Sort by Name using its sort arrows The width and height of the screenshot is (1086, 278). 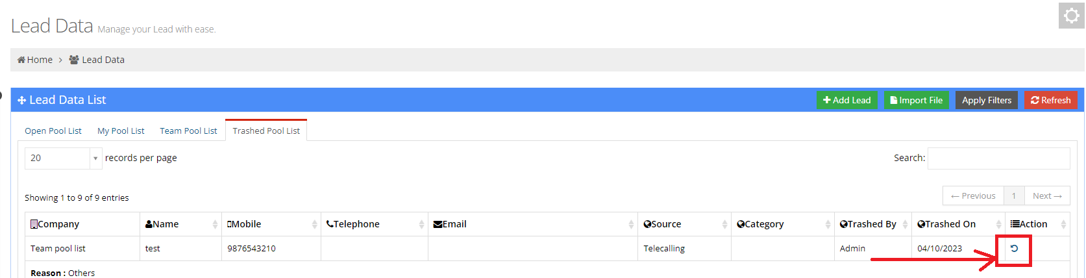pyautogui.click(x=215, y=224)
